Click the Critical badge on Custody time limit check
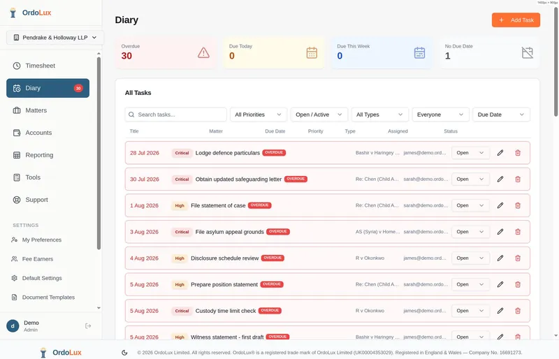This screenshot has height=359, width=559. tap(182, 311)
